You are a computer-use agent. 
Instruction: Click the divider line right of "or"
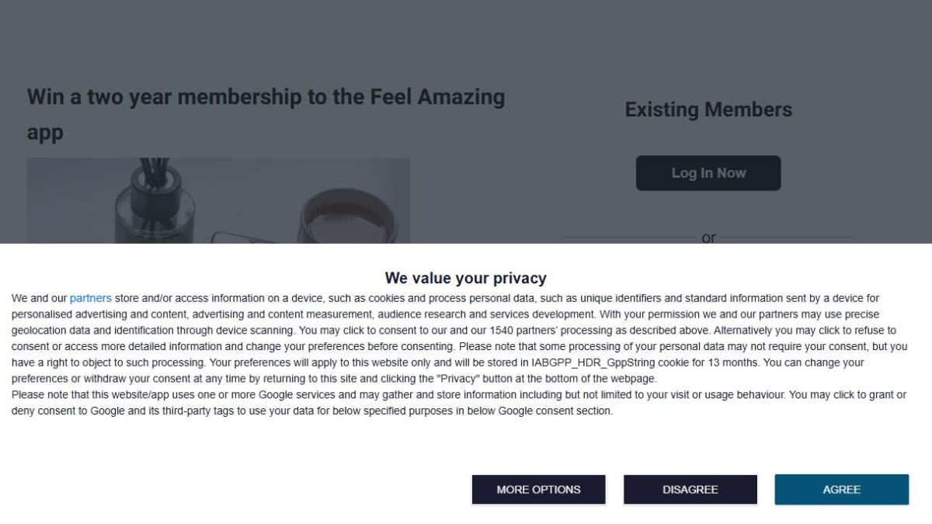(x=788, y=238)
